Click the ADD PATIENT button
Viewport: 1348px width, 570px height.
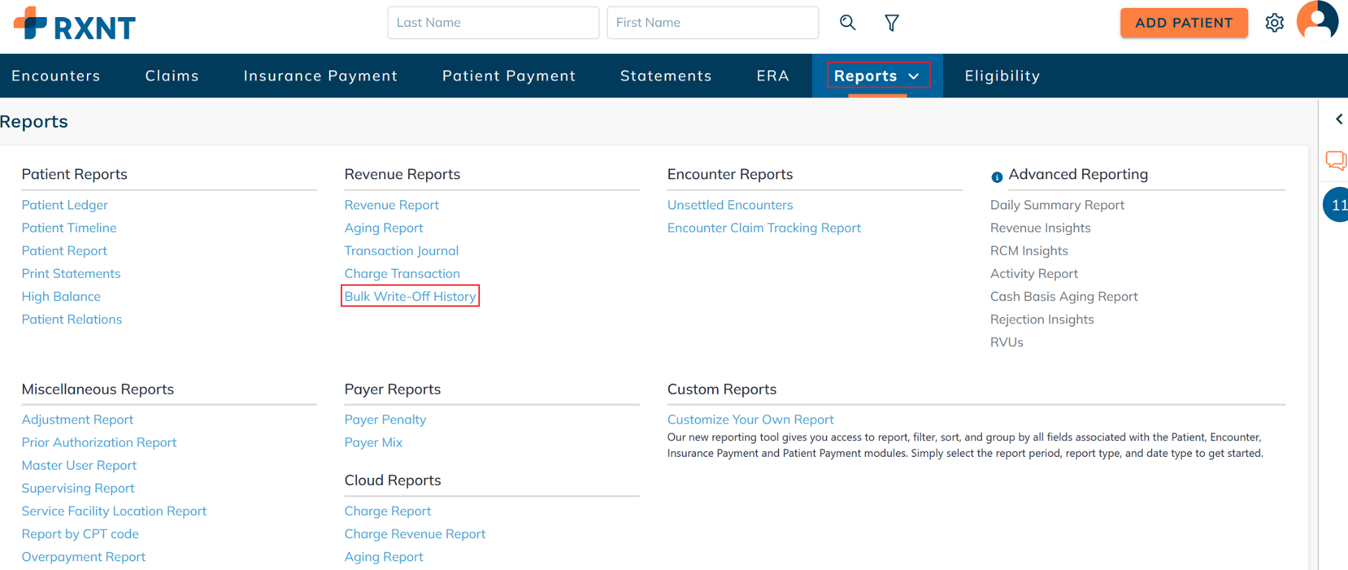(x=1183, y=22)
